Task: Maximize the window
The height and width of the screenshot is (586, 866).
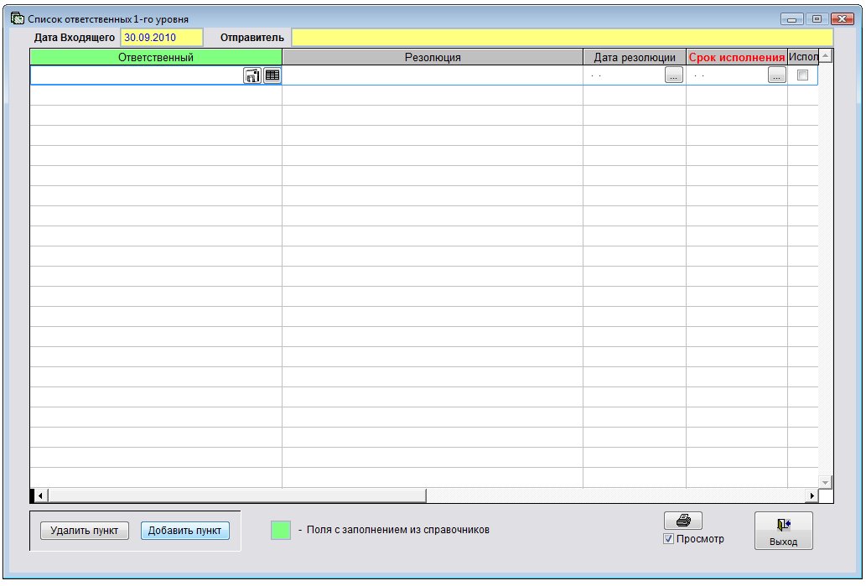Action: pyautogui.click(x=817, y=19)
